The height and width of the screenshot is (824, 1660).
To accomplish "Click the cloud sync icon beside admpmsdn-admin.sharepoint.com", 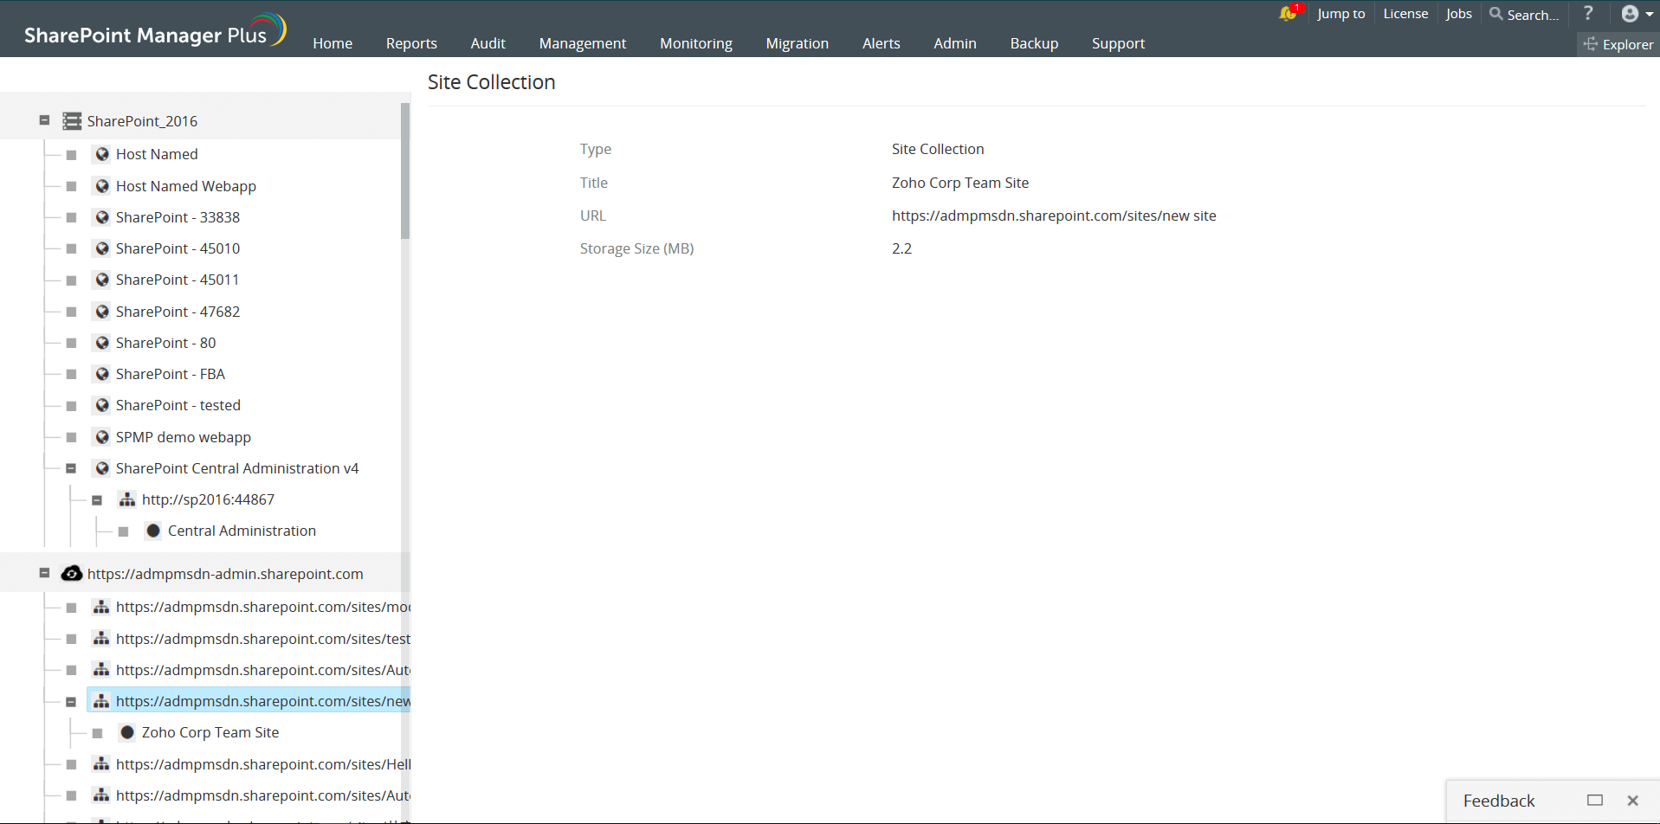I will pos(72,573).
